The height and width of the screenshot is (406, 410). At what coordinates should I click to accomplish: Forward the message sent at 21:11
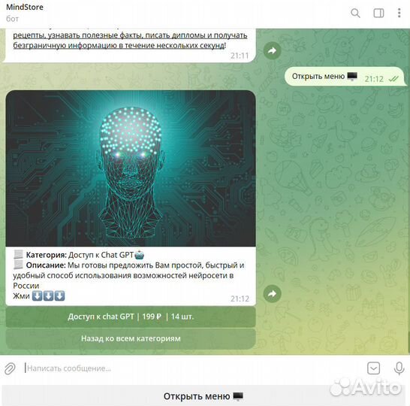(x=272, y=50)
